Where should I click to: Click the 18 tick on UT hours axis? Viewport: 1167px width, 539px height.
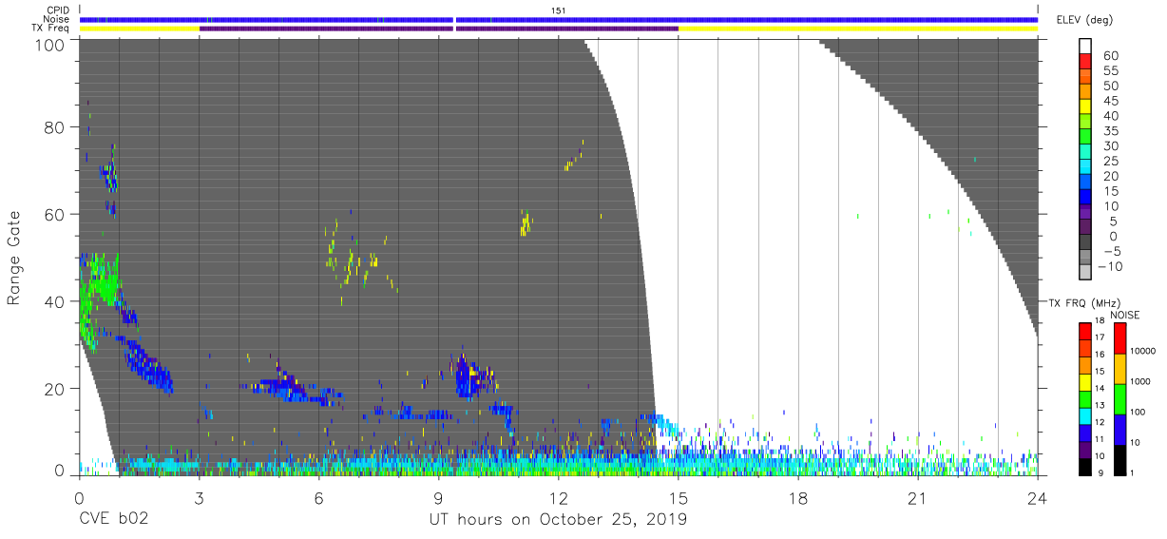click(797, 498)
